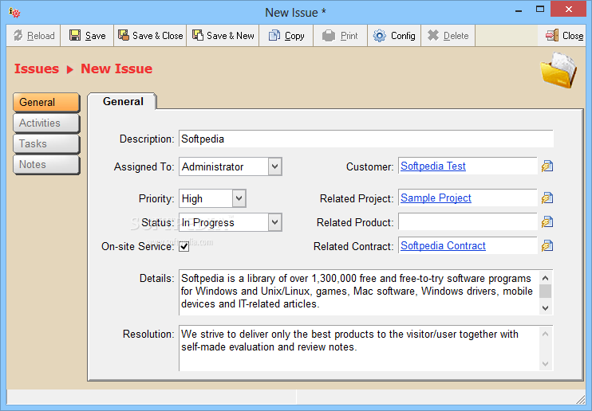This screenshot has height=411, width=592.
Task: Maximize the New Issue window
Action: (540, 10)
